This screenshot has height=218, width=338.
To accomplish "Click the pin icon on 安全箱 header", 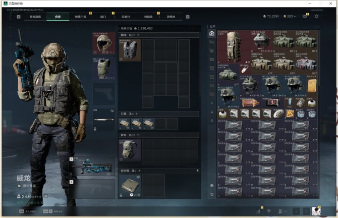I will point(198,171).
